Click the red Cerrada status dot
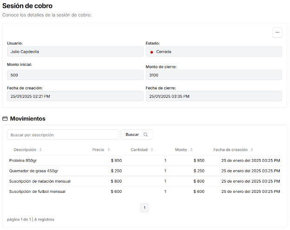 click(x=152, y=52)
